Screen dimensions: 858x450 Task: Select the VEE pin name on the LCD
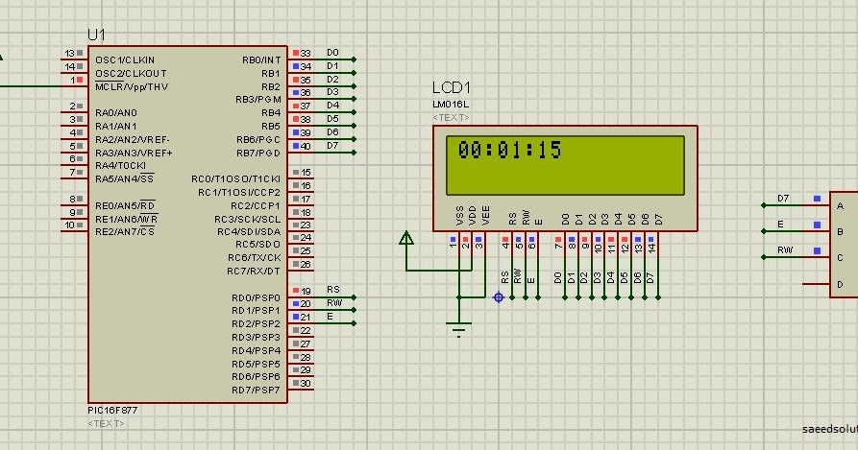[485, 216]
